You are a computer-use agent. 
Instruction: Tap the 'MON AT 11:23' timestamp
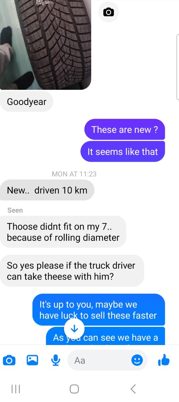point(74,174)
